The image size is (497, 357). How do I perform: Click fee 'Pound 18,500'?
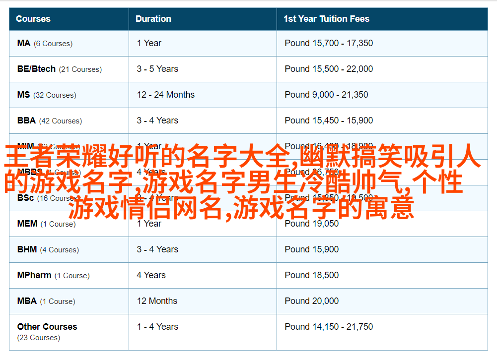click(x=312, y=275)
